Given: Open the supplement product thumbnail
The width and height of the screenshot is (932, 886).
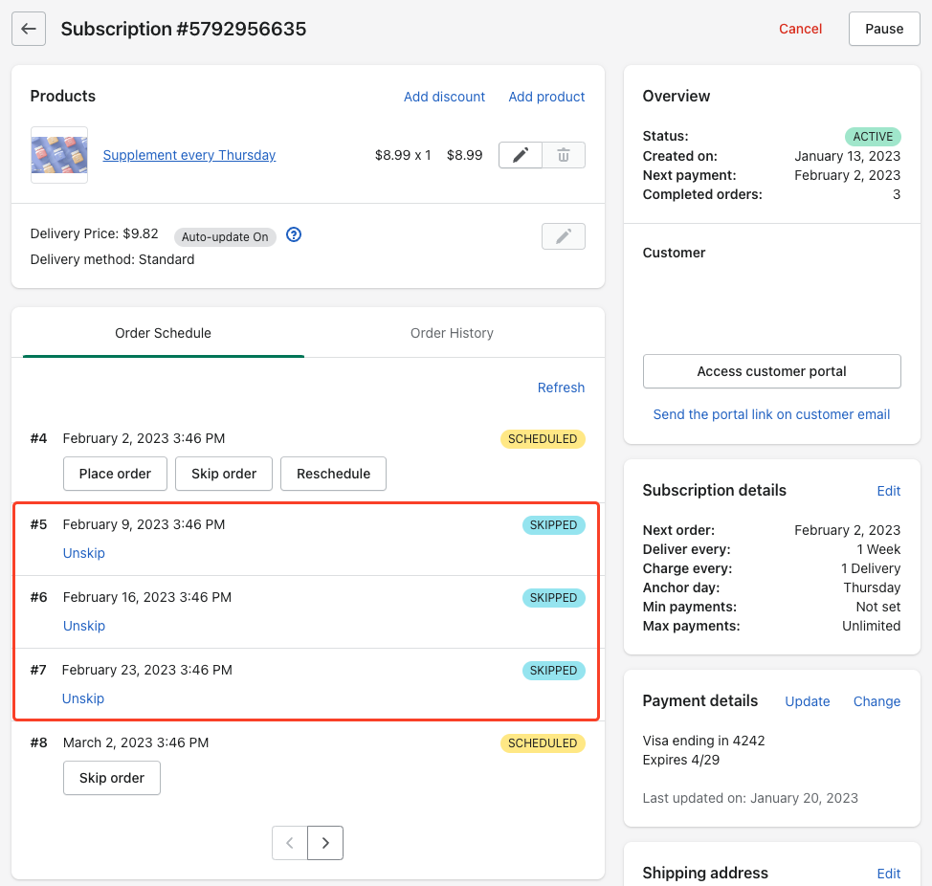Looking at the screenshot, I should [59, 155].
